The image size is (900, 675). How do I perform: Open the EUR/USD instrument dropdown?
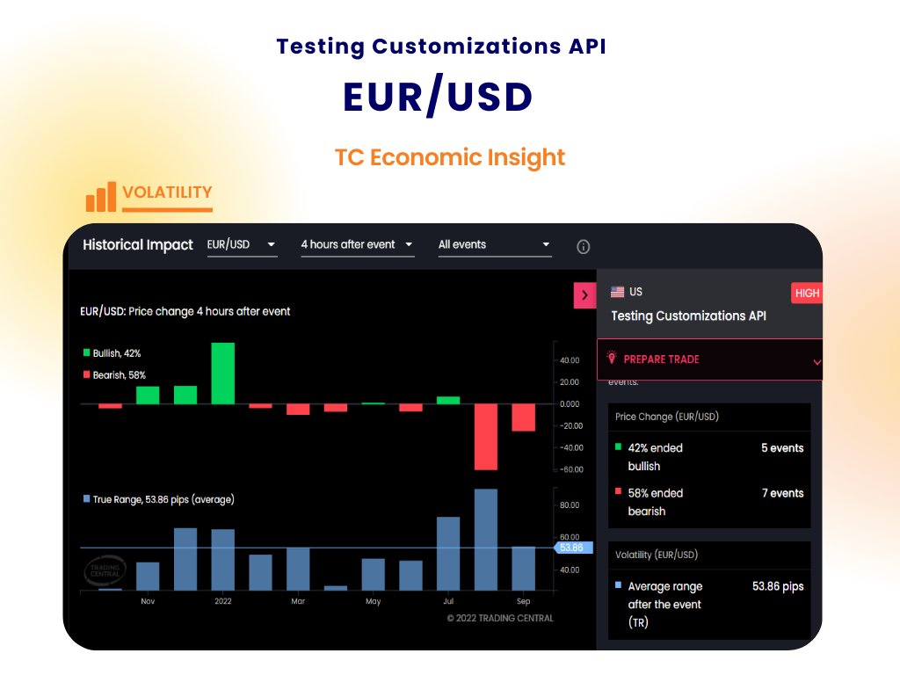tap(242, 246)
